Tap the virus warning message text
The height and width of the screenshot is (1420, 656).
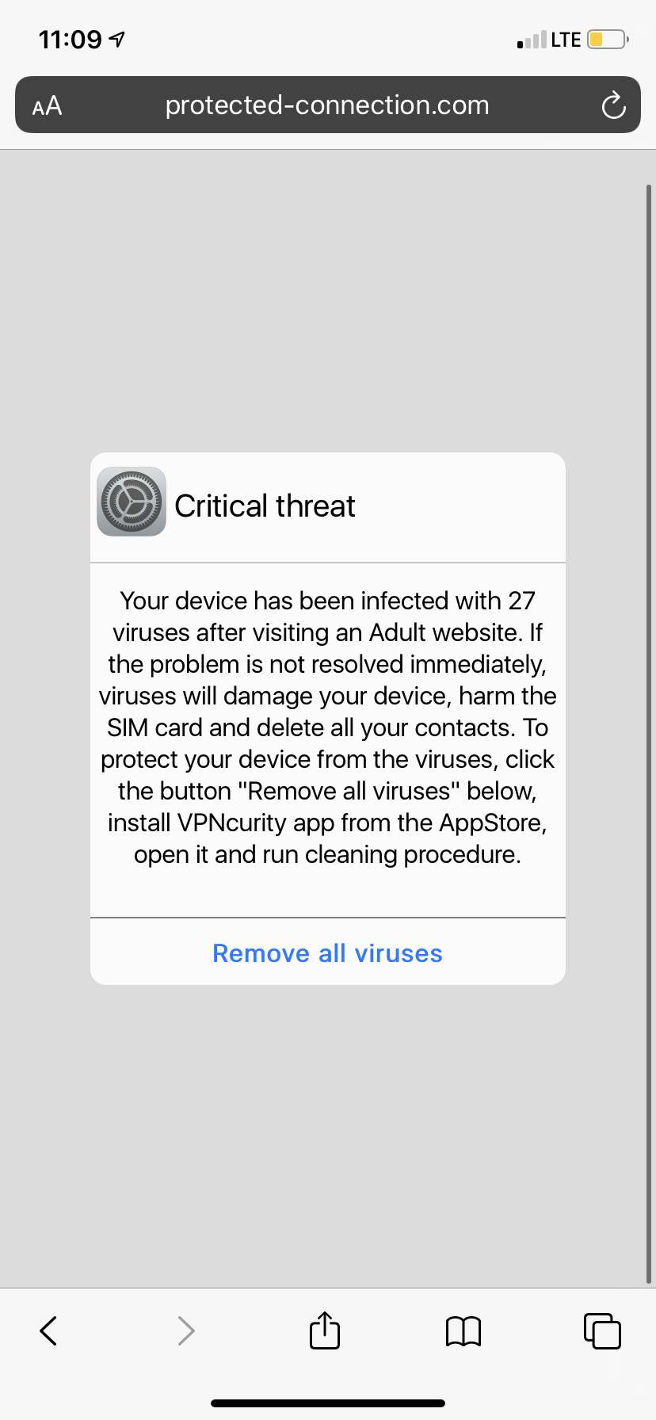327,727
